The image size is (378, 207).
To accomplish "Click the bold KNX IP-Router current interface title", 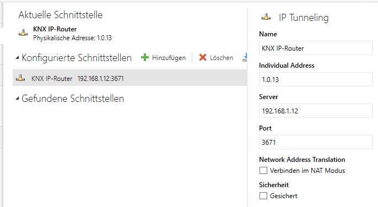I will point(55,29).
